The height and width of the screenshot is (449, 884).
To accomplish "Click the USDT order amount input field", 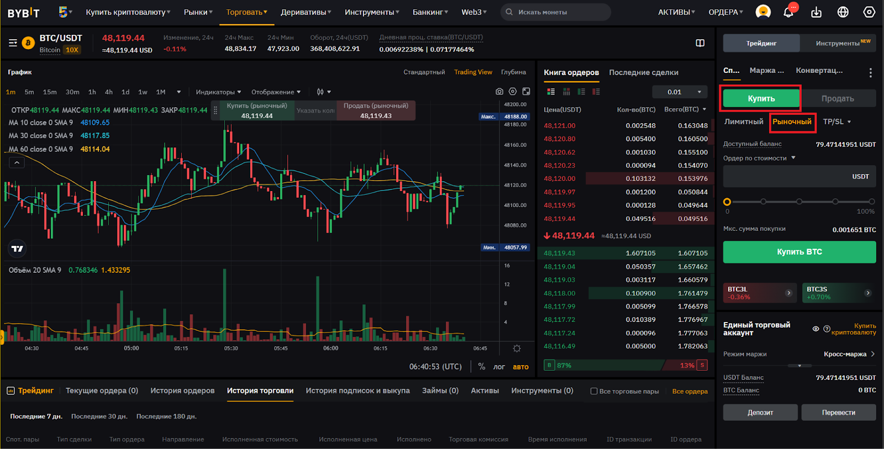I will [x=799, y=177].
